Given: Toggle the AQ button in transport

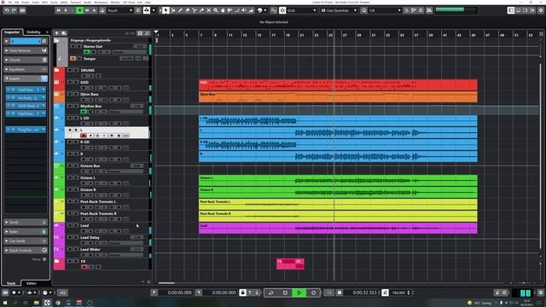Looking at the screenshot, I should (62, 293).
